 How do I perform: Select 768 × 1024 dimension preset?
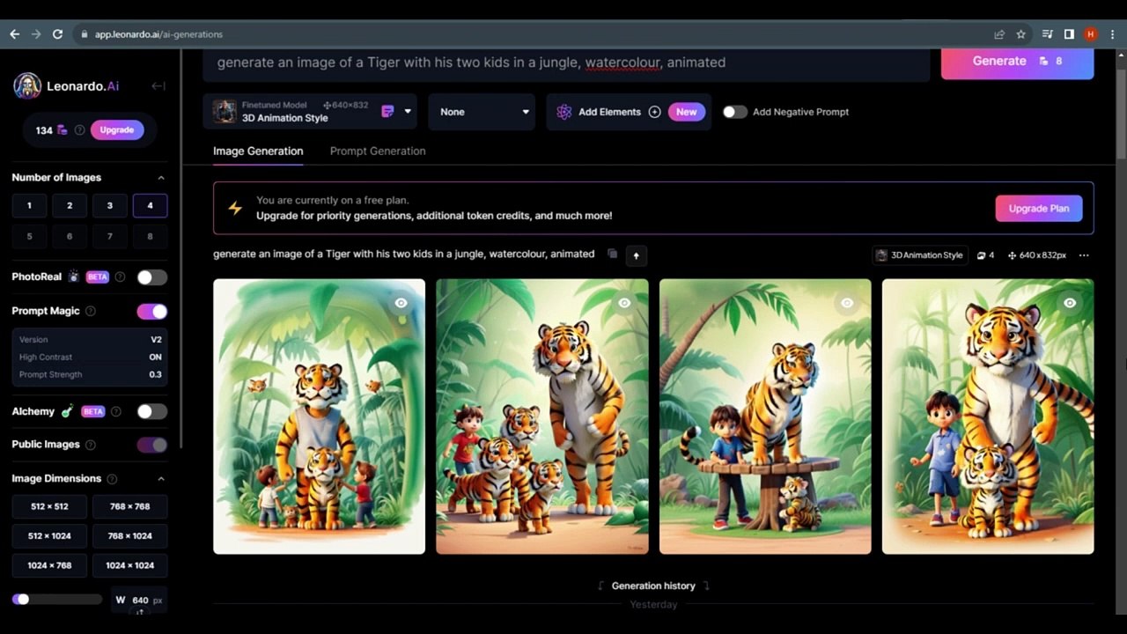129,536
